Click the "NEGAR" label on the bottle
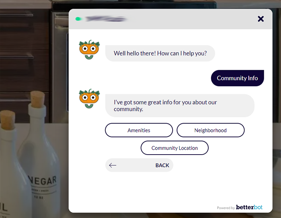281x218 pixels. coord(43,181)
